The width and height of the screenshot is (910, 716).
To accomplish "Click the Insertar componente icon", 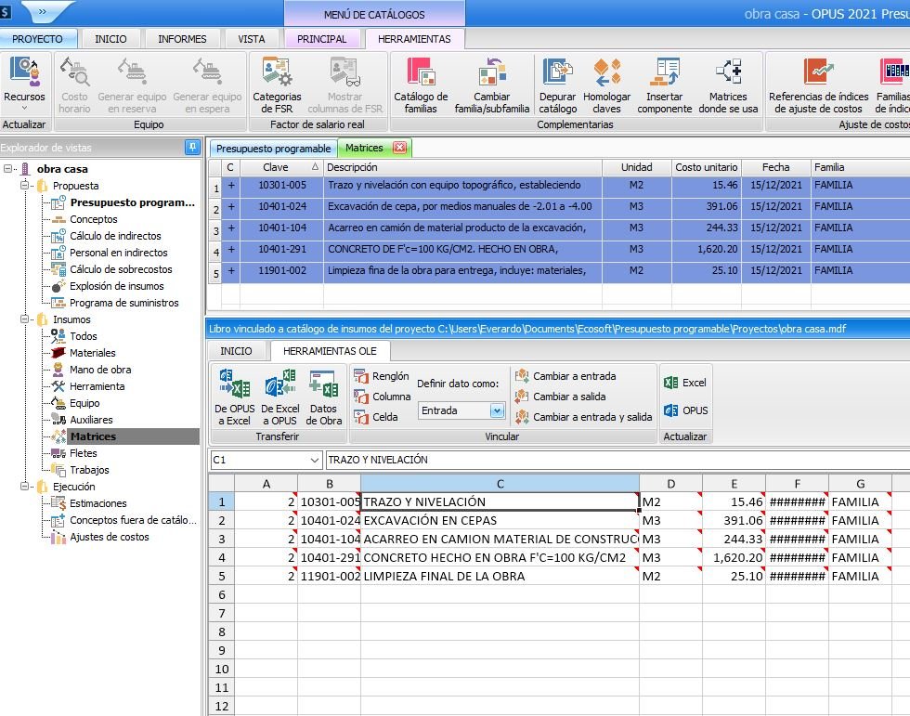I will (x=664, y=85).
